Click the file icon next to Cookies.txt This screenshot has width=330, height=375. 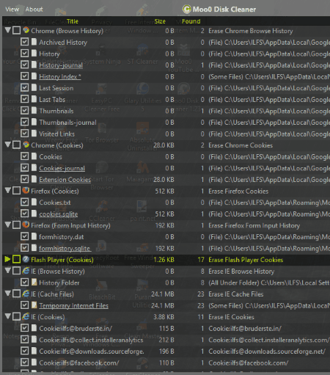point(34,202)
